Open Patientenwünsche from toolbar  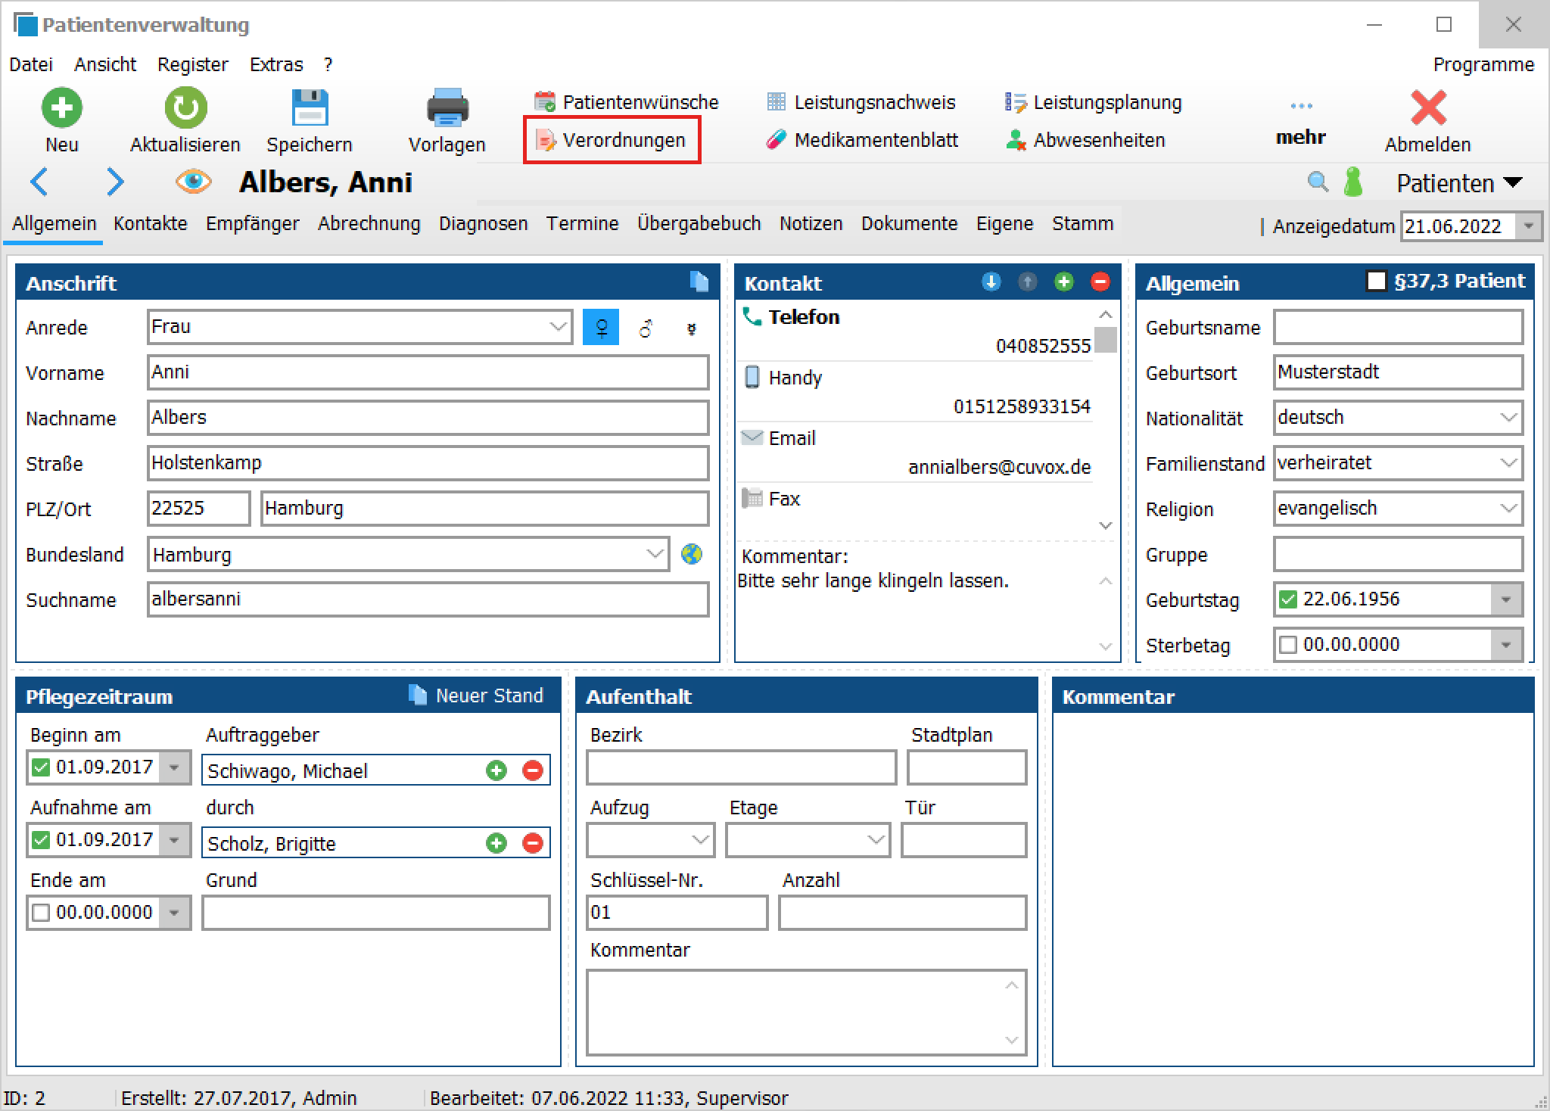626,102
